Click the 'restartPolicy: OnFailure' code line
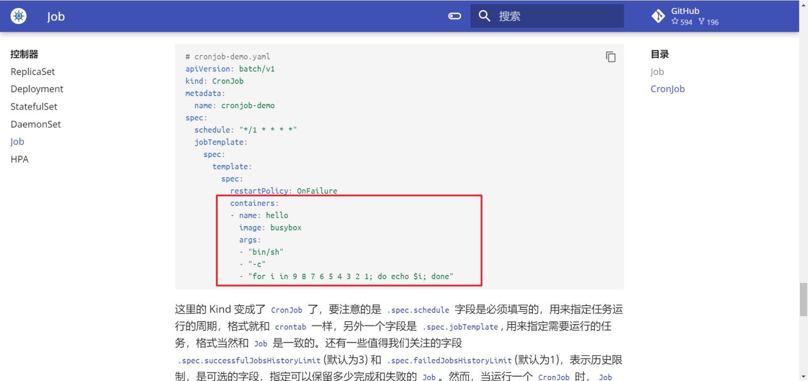This screenshot has height=381, width=808. [284, 191]
